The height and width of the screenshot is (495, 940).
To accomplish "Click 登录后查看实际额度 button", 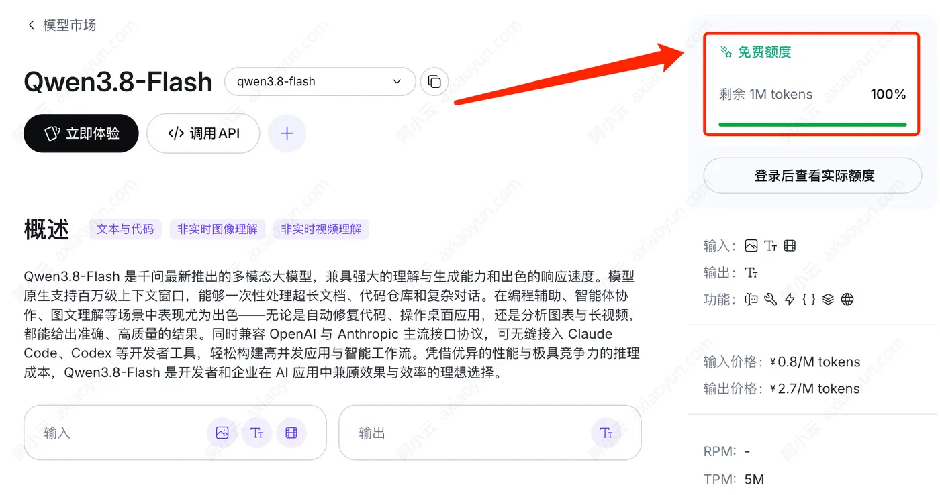I will (x=812, y=176).
